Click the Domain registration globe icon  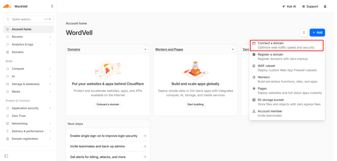[8, 139]
